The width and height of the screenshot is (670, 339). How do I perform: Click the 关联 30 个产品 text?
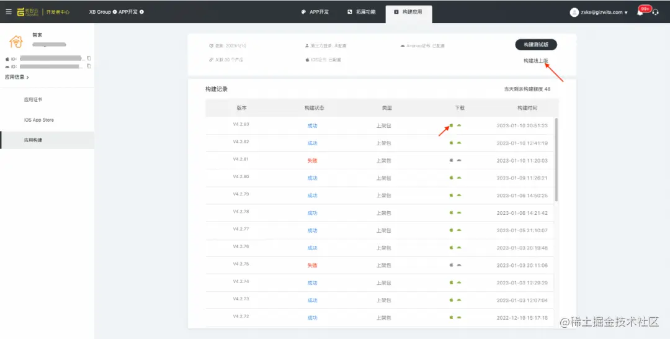click(x=229, y=60)
